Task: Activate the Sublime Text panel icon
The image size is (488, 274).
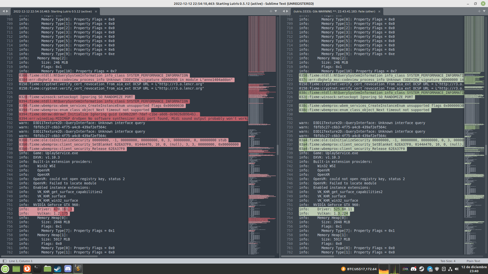Action: (x=78, y=269)
